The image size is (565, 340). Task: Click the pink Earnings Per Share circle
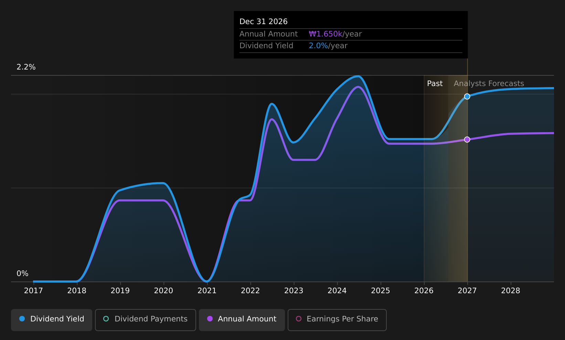[299, 319]
